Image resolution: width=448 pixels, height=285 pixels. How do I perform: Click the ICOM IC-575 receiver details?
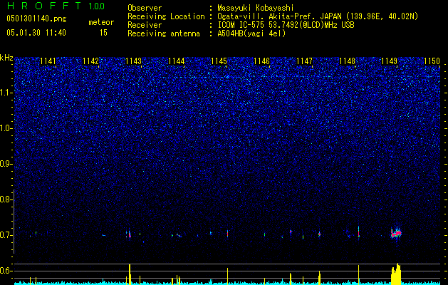(286, 25)
